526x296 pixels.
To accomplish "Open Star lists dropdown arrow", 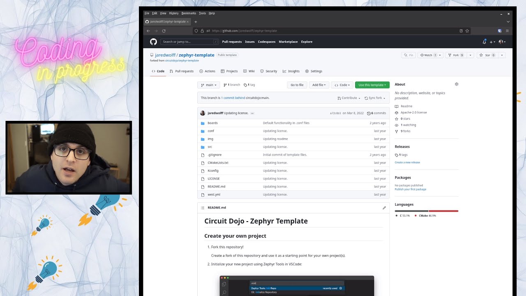I will coord(502,55).
